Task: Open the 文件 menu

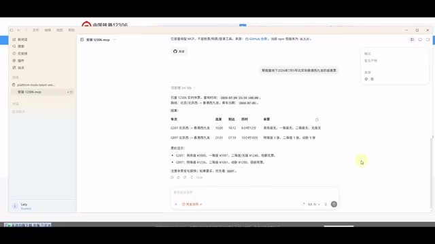Action: click(36, 30)
